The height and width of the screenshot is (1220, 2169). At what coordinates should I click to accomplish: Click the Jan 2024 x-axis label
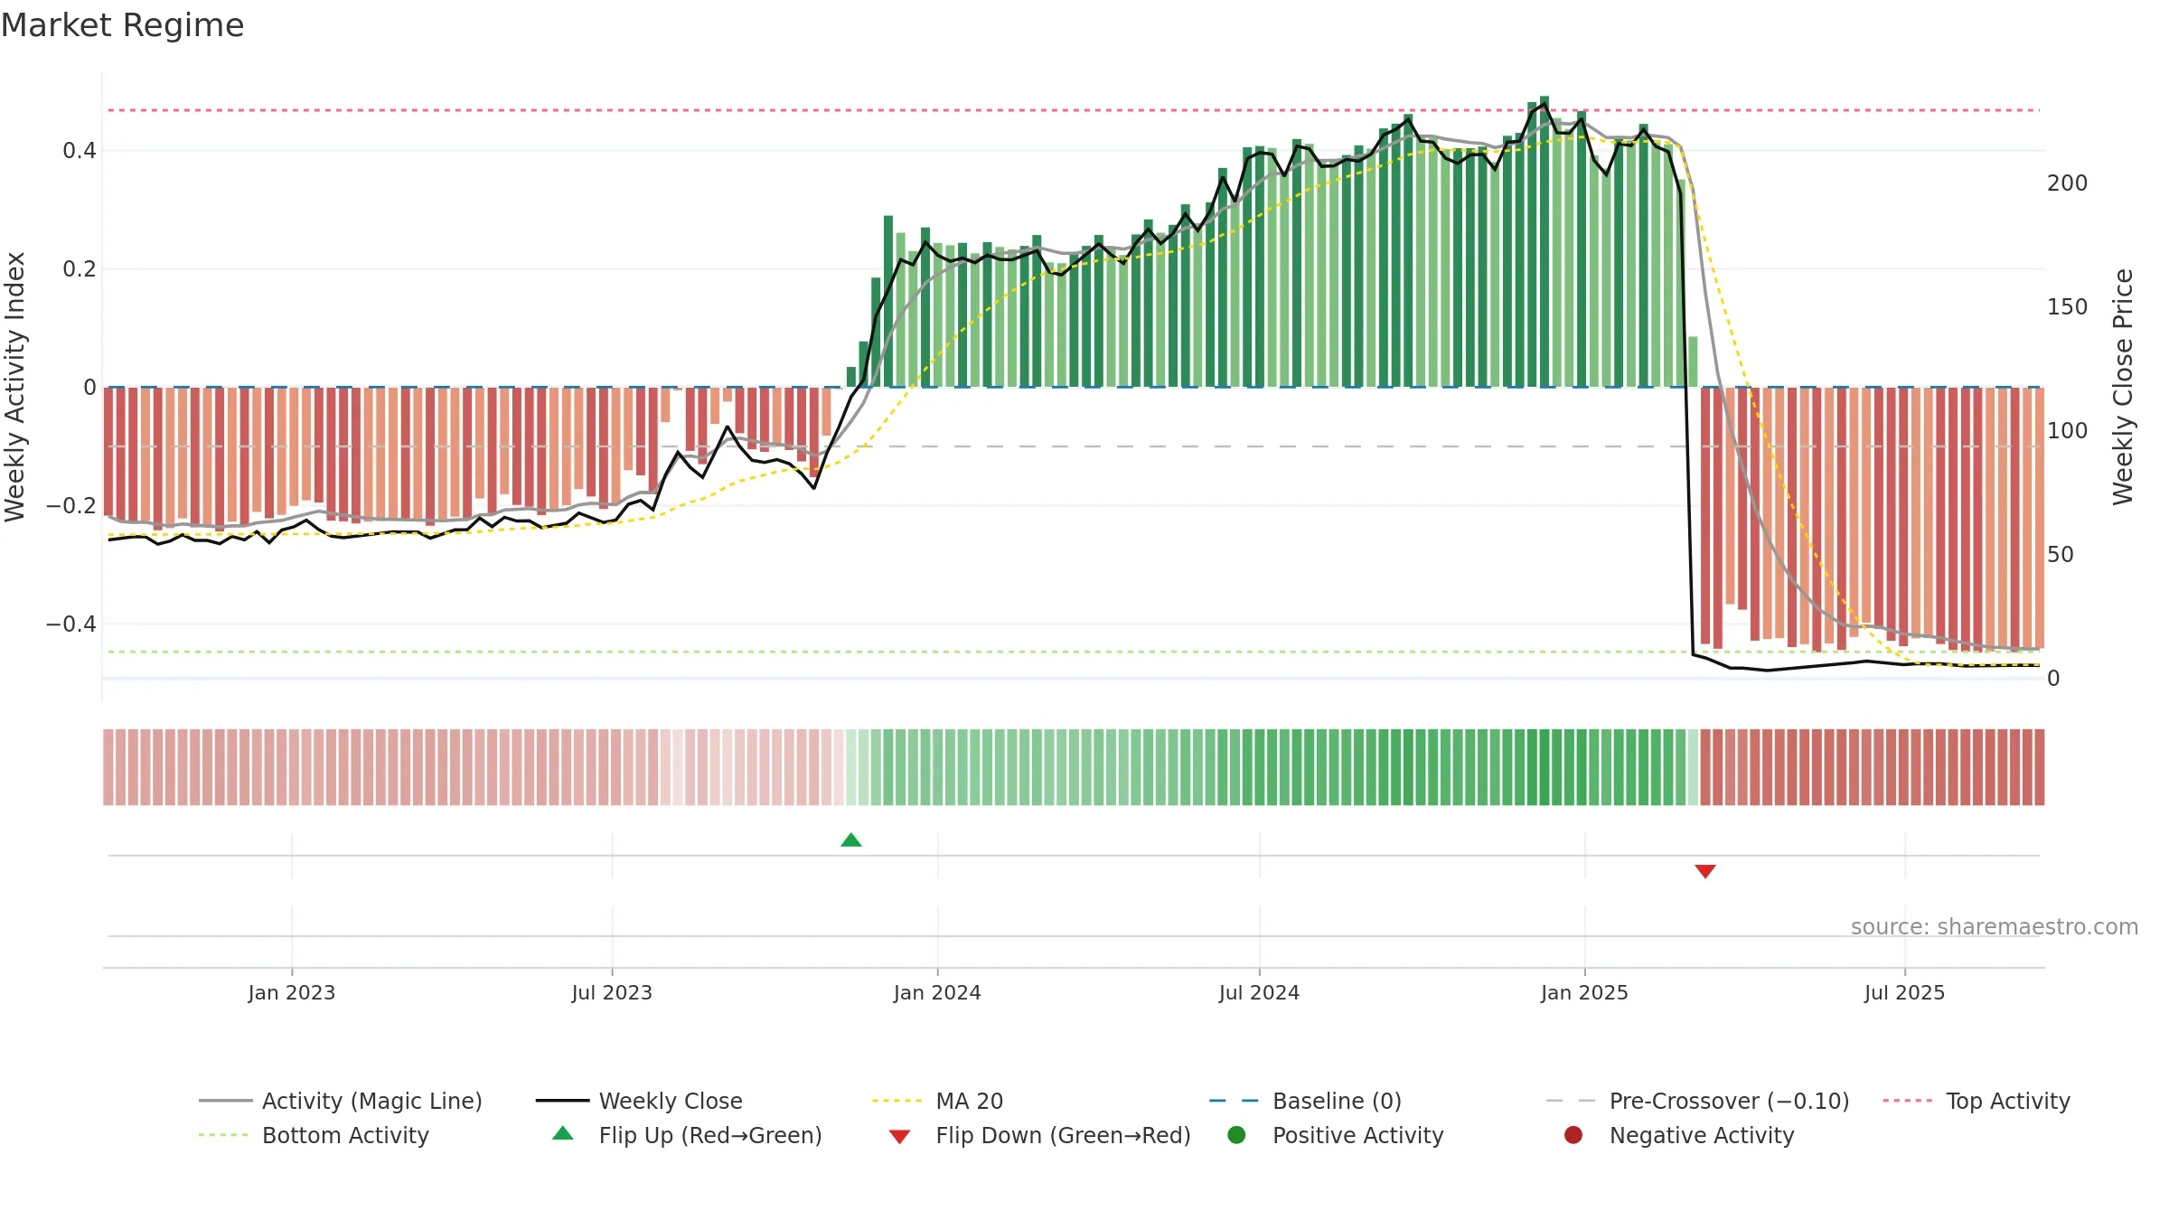(937, 992)
